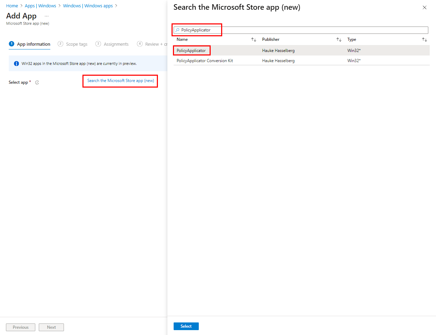Click Type column header
The width and height of the screenshot is (436, 335).
pyautogui.click(x=351, y=39)
